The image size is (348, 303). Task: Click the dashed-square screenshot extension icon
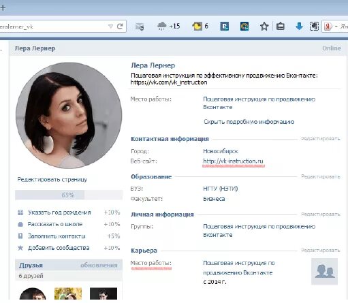[x=314, y=27]
